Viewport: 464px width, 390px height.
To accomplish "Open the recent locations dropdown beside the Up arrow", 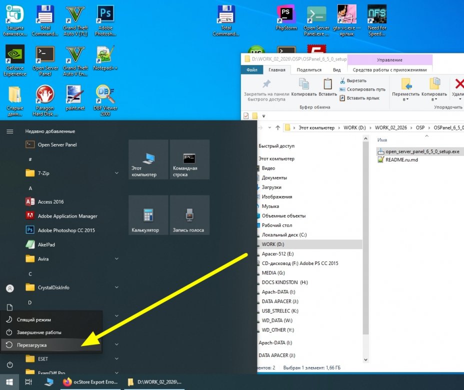I will pos(269,127).
